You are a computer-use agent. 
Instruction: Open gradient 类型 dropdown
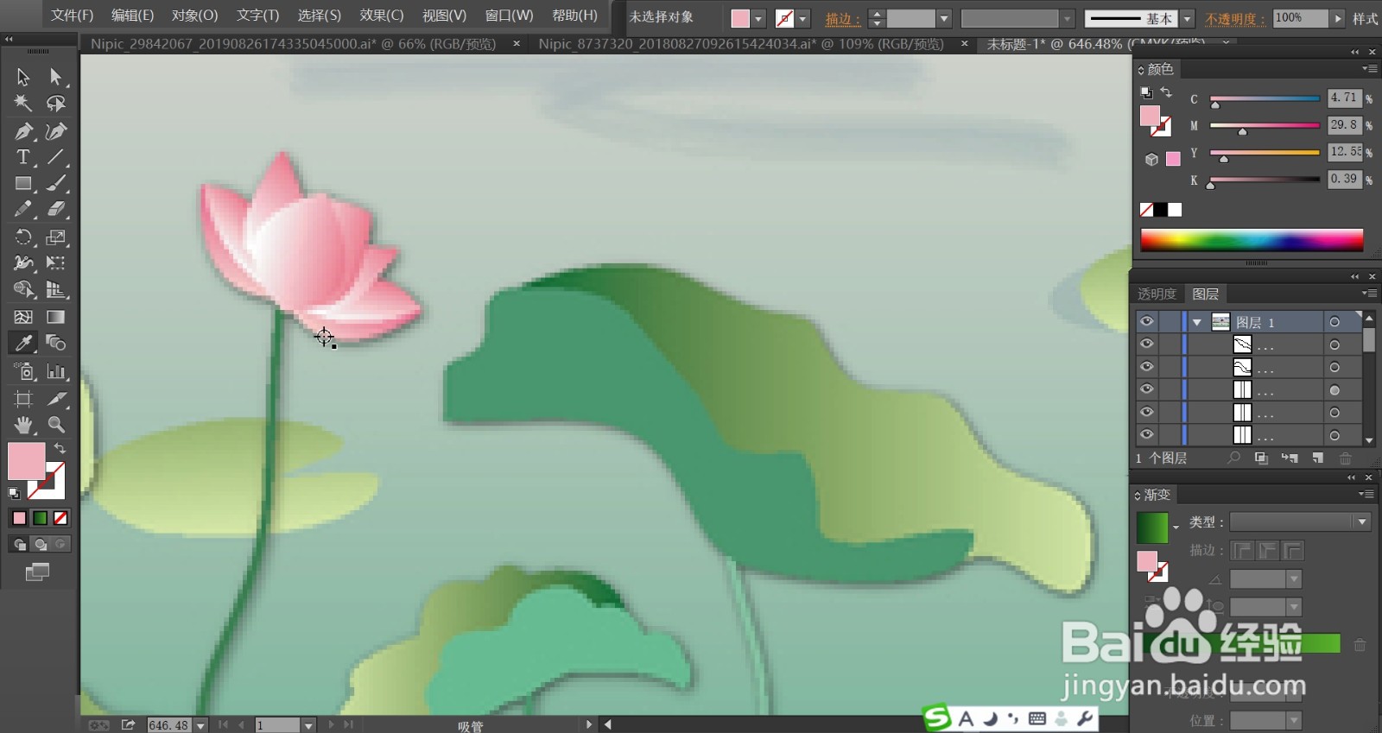(x=1362, y=521)
